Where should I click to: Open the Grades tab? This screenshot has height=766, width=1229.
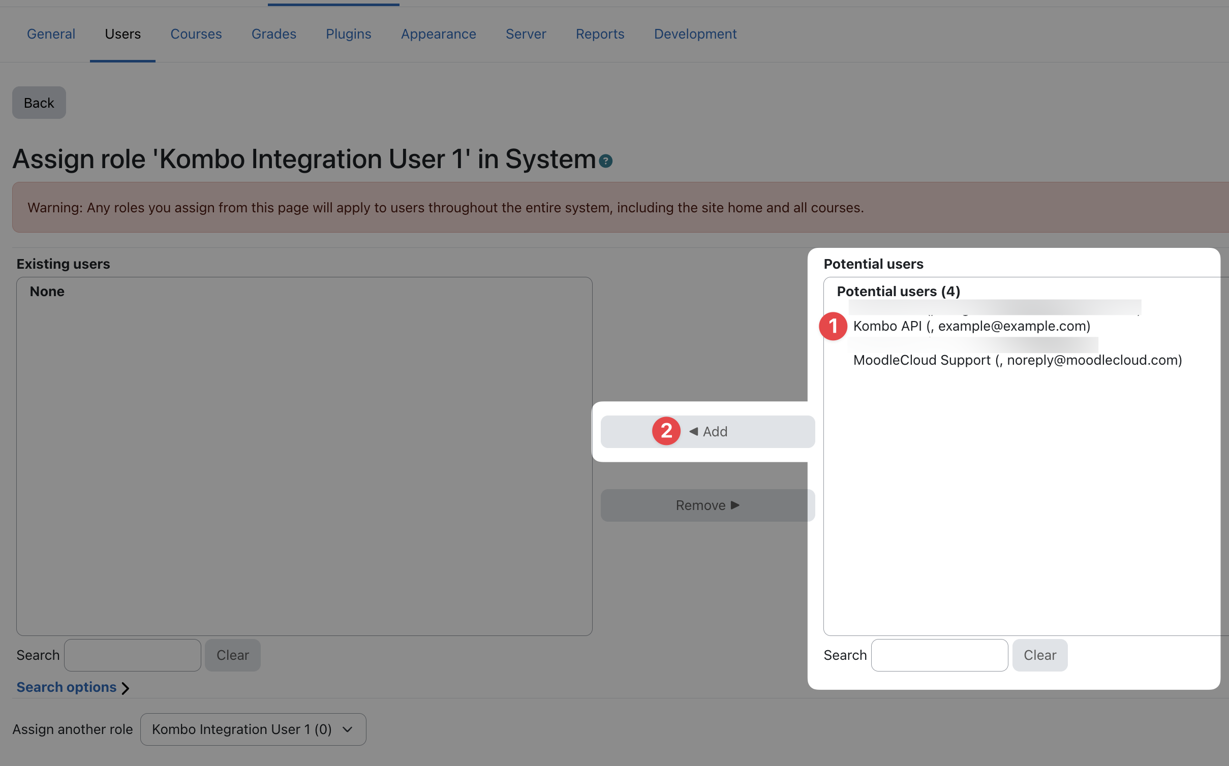(x=273, y=34)
